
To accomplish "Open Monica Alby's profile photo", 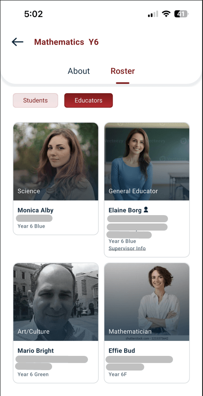I will (56, 161).
